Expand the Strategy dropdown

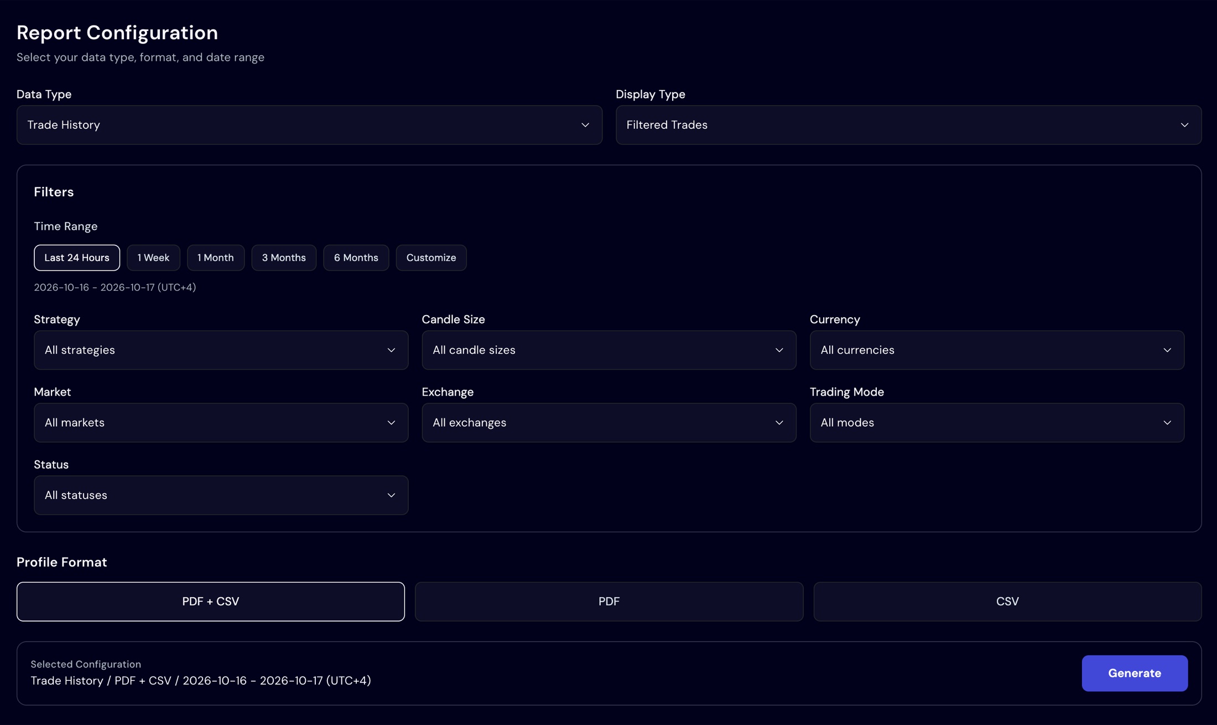[x=221, y=350]
